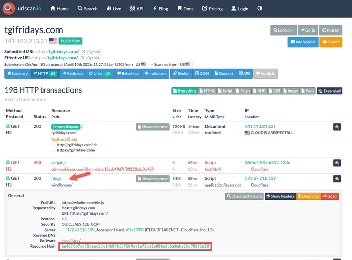Click the red Go to button

pyautogui.click(x=330, y=196)
